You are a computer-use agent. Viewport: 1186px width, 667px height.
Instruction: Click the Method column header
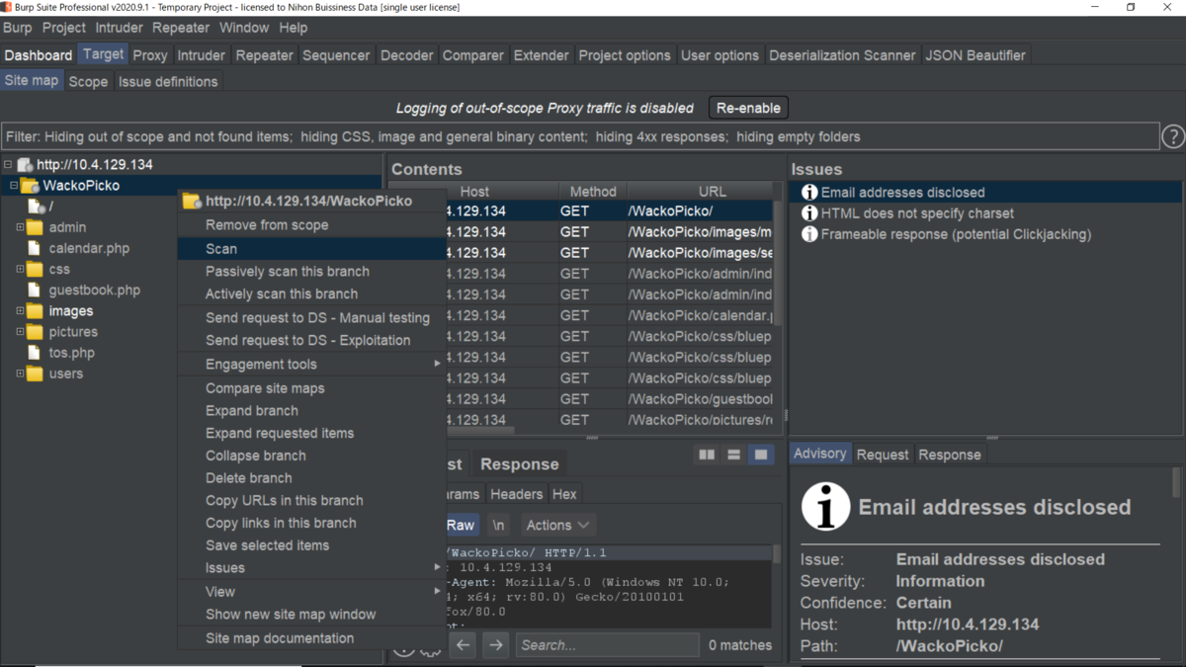pyautogui.click(x=593, y=192)
